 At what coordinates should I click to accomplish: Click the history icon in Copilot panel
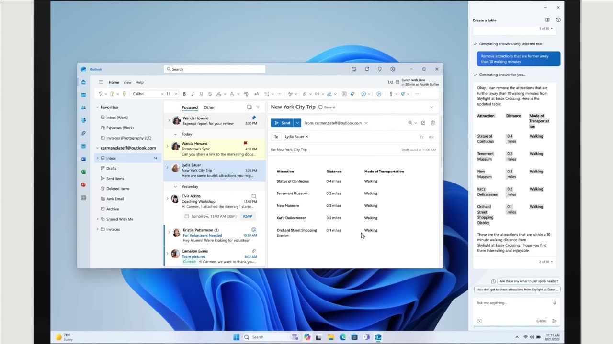click(558, 20)
